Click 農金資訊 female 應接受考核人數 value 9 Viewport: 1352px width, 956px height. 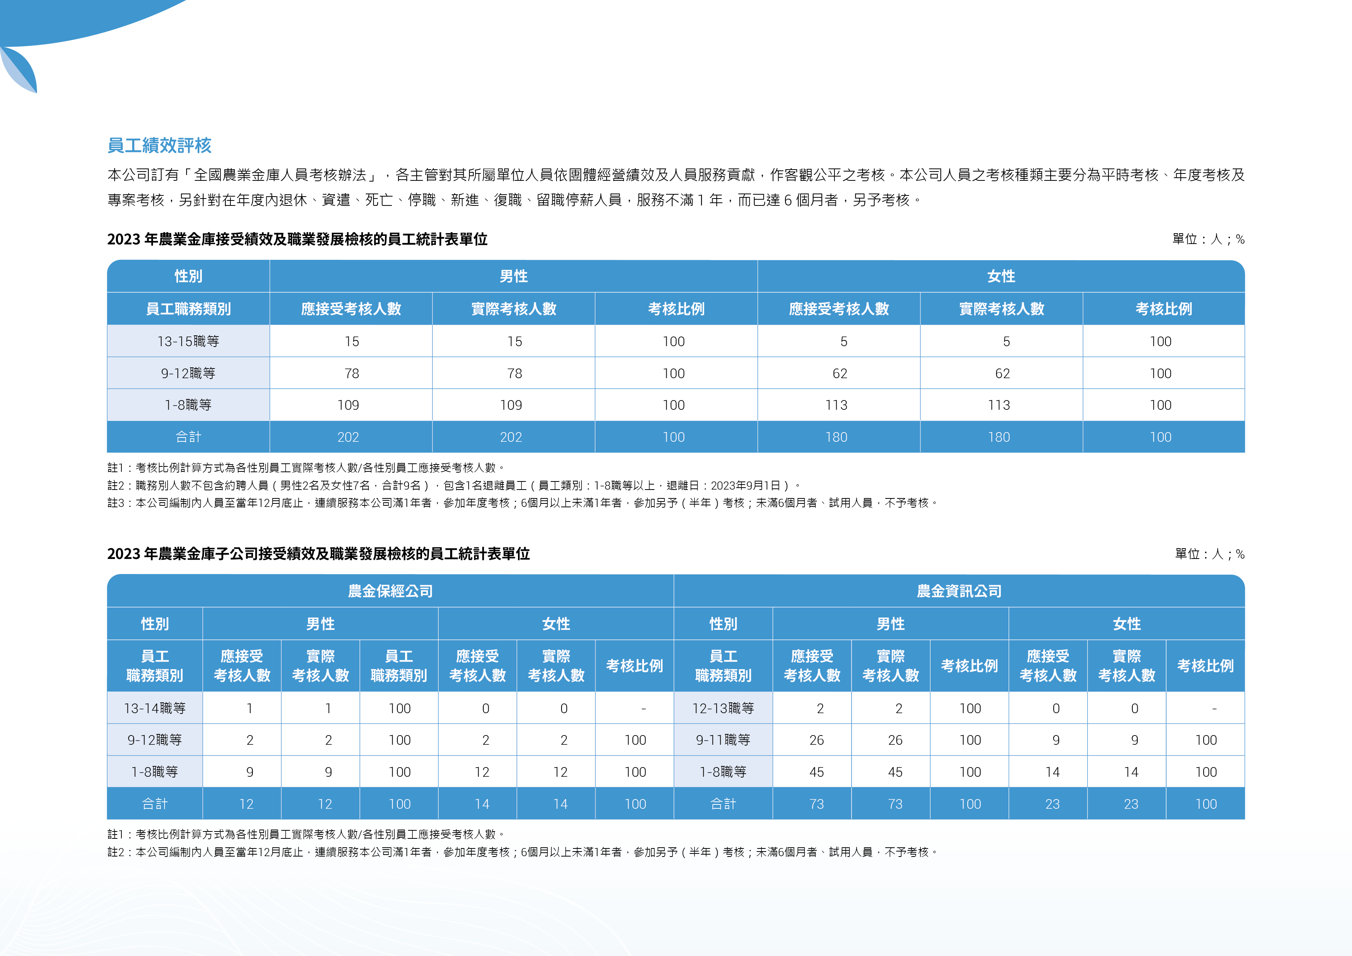[1056, 741]
